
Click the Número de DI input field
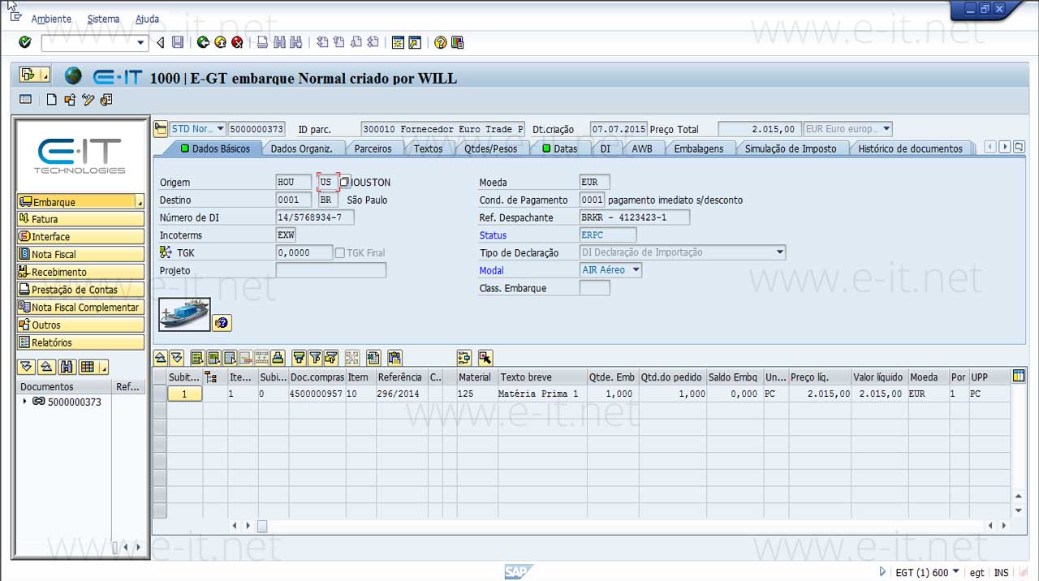click(315, 217)
